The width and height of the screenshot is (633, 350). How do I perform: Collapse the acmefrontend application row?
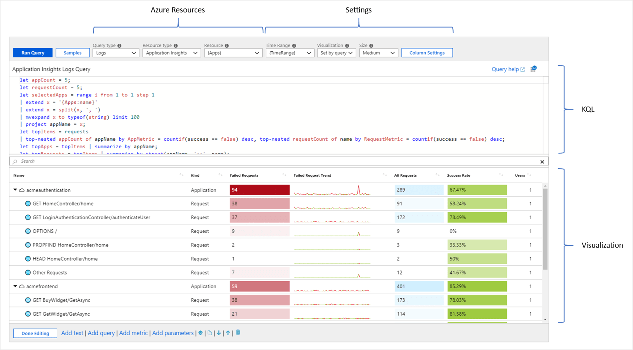15,286
